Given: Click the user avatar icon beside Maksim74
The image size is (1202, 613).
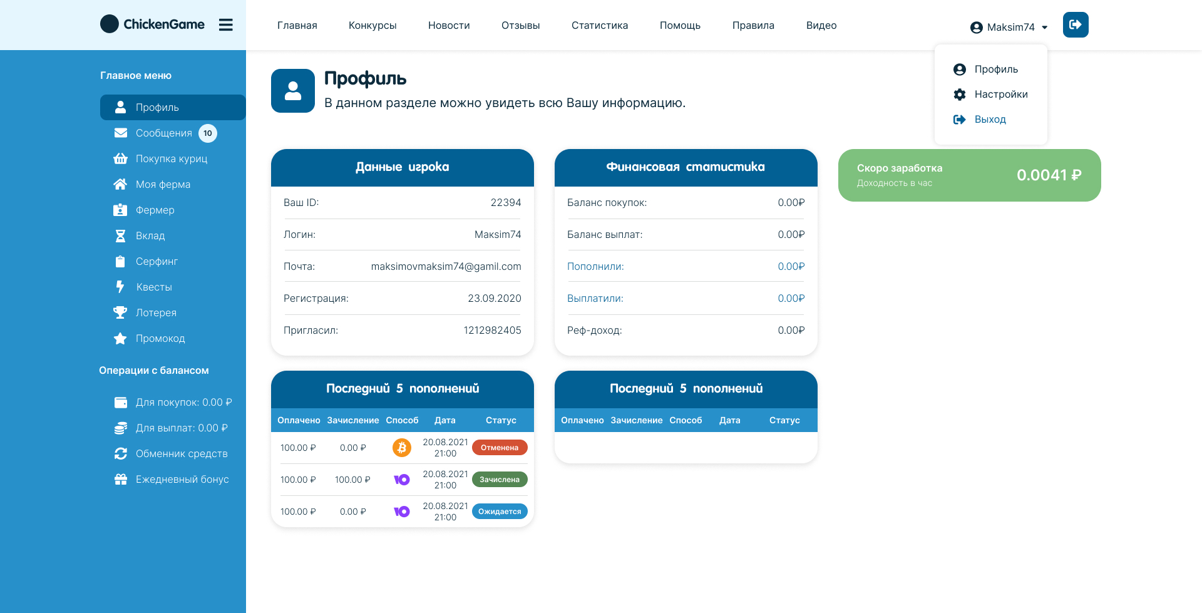Looking at the screenshot, I should point(976,28).
